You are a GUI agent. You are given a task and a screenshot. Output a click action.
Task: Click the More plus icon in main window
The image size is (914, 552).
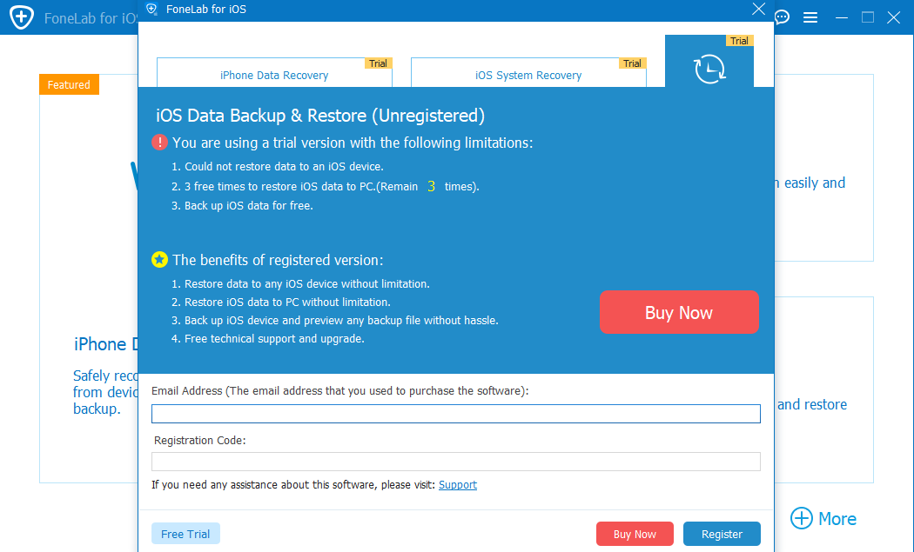pyautogui.click(x=802, y=518)
